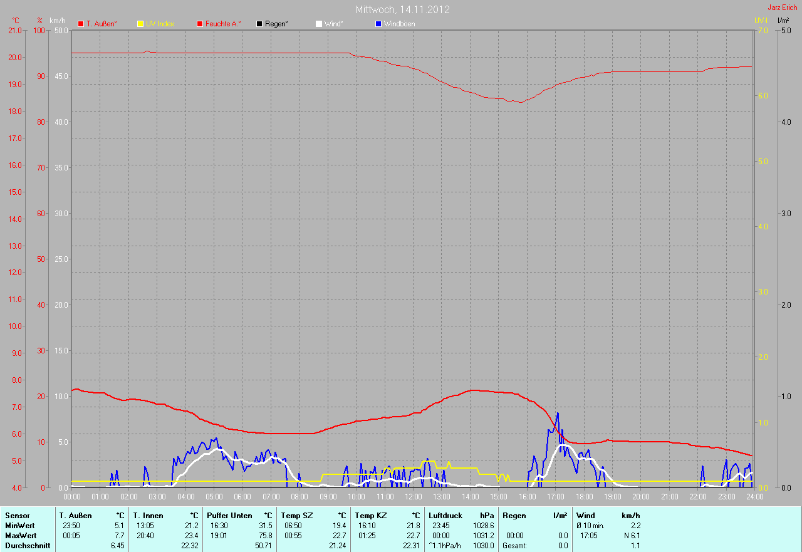The height and width of the screenshot is (552, 802).
Task: Click the Puffer Unten minimum 31.5
Action: click(x=265, y=526)
